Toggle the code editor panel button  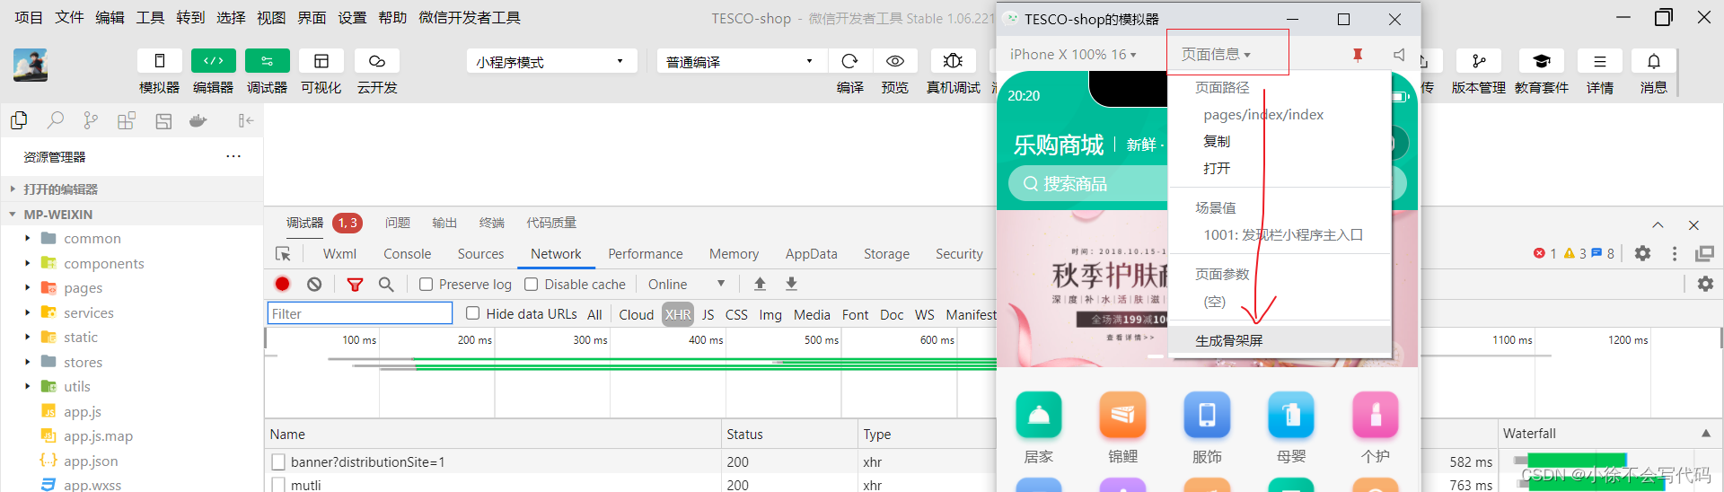[214, 61]
